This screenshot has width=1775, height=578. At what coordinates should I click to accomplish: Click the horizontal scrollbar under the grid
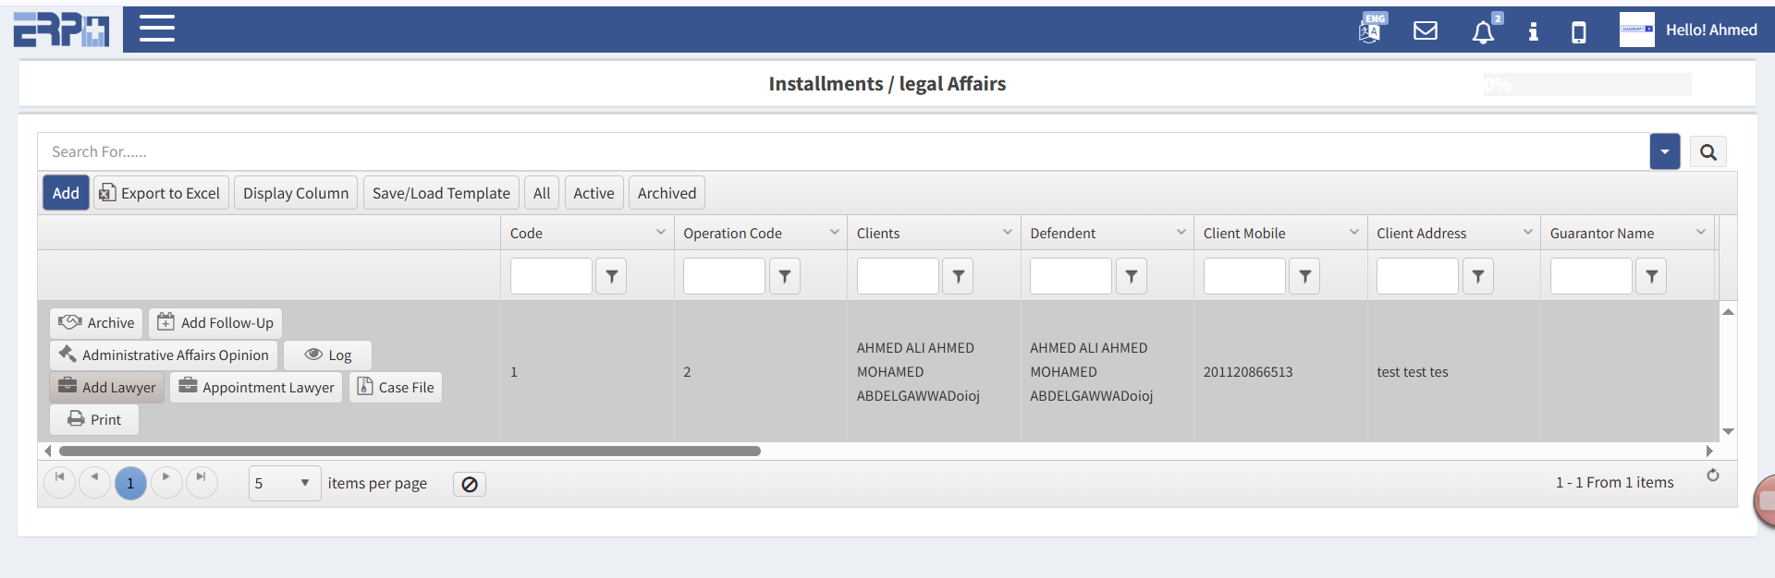[410, 452]
